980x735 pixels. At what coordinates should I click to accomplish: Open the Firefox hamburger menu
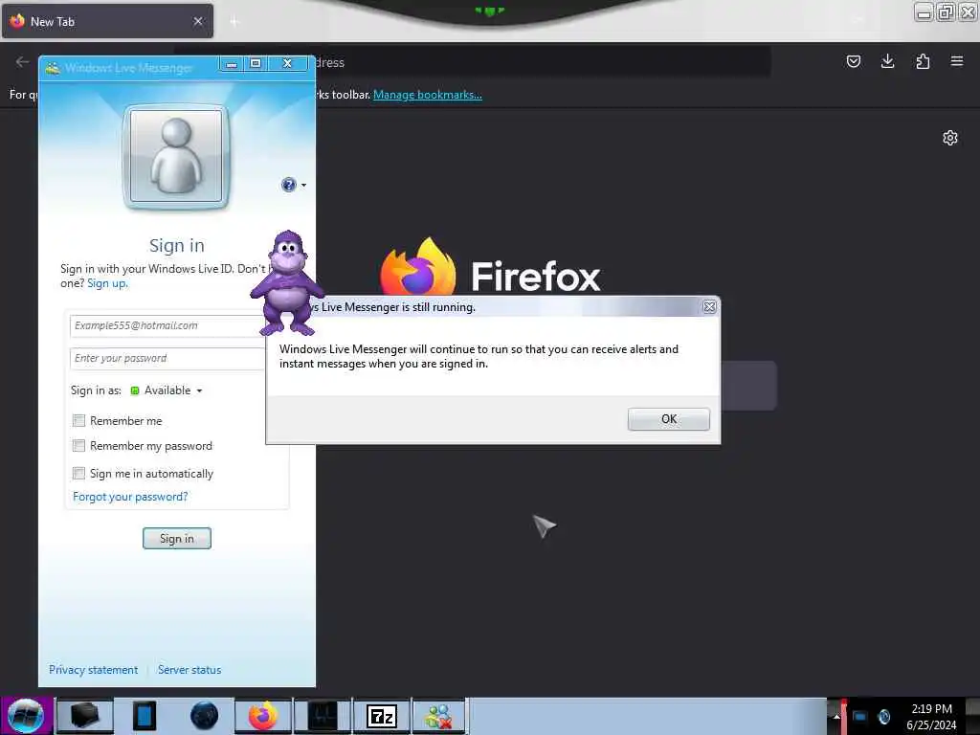pyautogui.click(x=957, y=61)
